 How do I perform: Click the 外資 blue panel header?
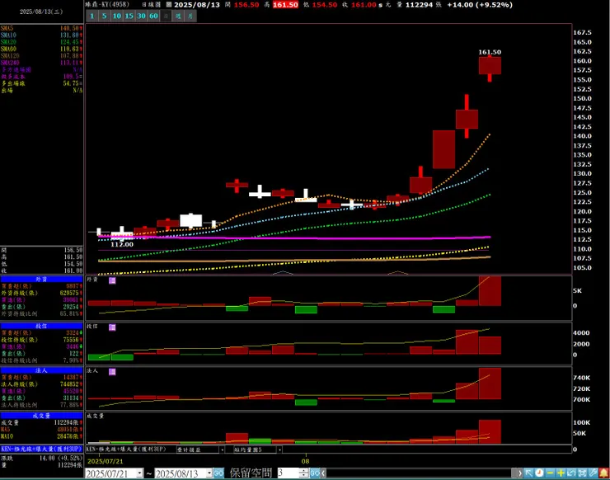click(x=41, y=279)
